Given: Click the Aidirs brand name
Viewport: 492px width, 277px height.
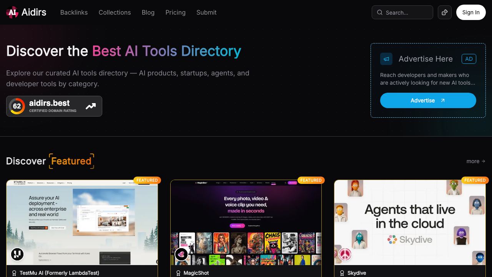Looking at the screenshot, I should (34, 12).
